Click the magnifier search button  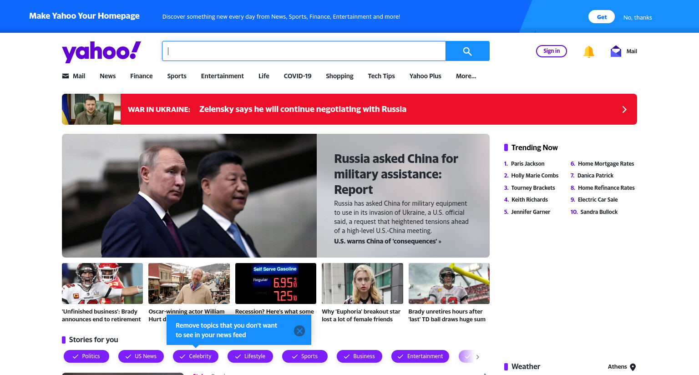467,51
